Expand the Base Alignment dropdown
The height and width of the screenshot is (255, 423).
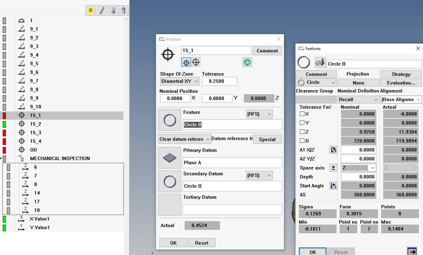401,100
